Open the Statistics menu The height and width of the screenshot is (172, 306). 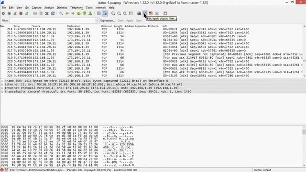coord(62,8)
